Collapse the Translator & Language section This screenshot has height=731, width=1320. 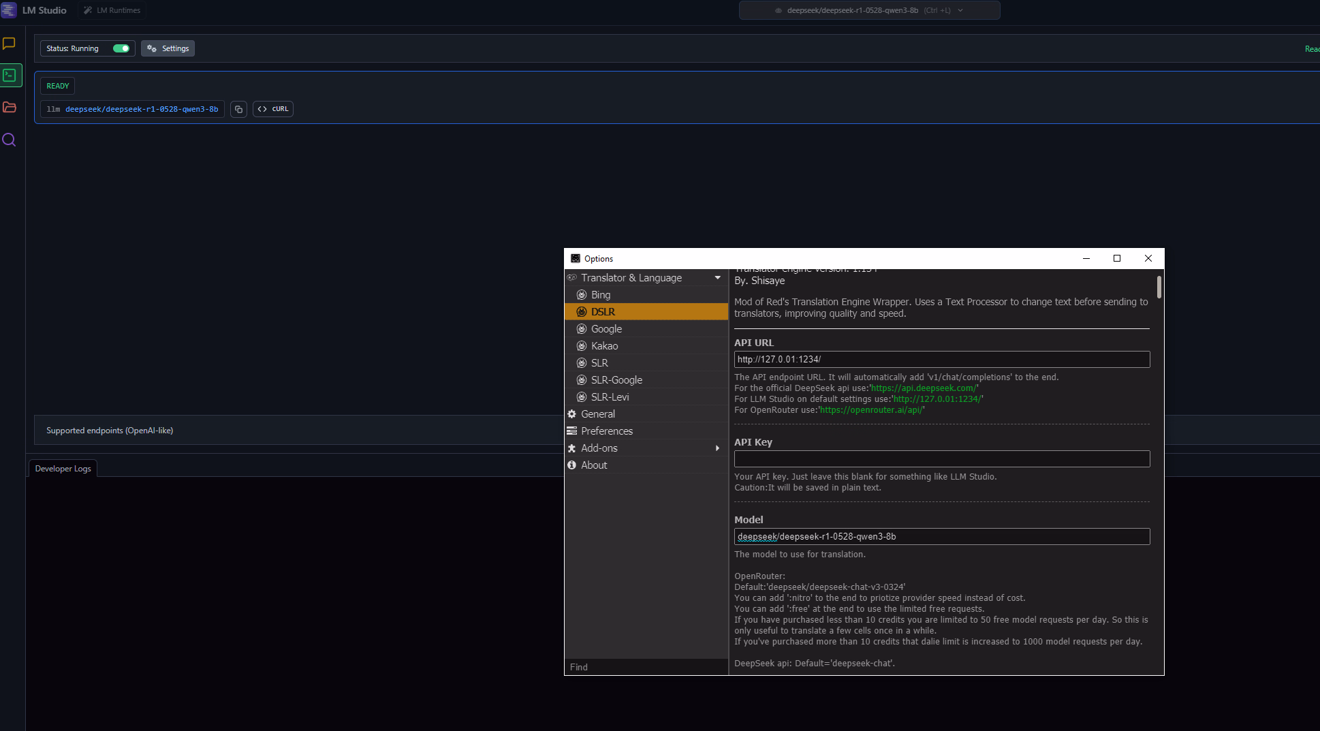click(x=717, y=278)
